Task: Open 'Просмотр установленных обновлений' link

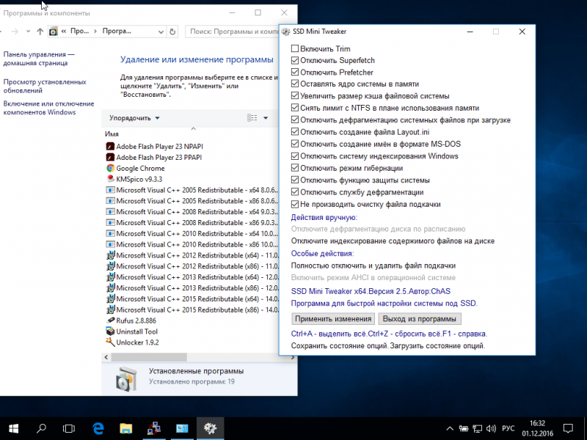Action: click(x=45, y=86)
